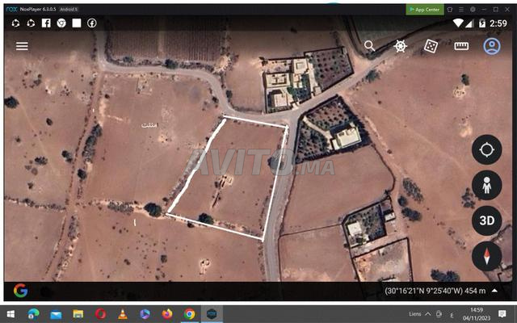Screen dimensions: 517x323
Task: Open Google Chrome from the taskbar
Action: pos(189,314)
